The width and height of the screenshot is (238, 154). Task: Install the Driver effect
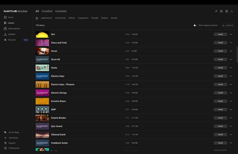221,51
